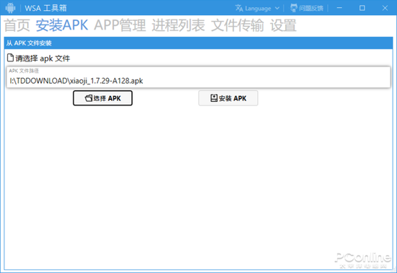397x273 pixels.
Task: Click the WSA 工具箱 title text
Action: [x=45, y=8]
